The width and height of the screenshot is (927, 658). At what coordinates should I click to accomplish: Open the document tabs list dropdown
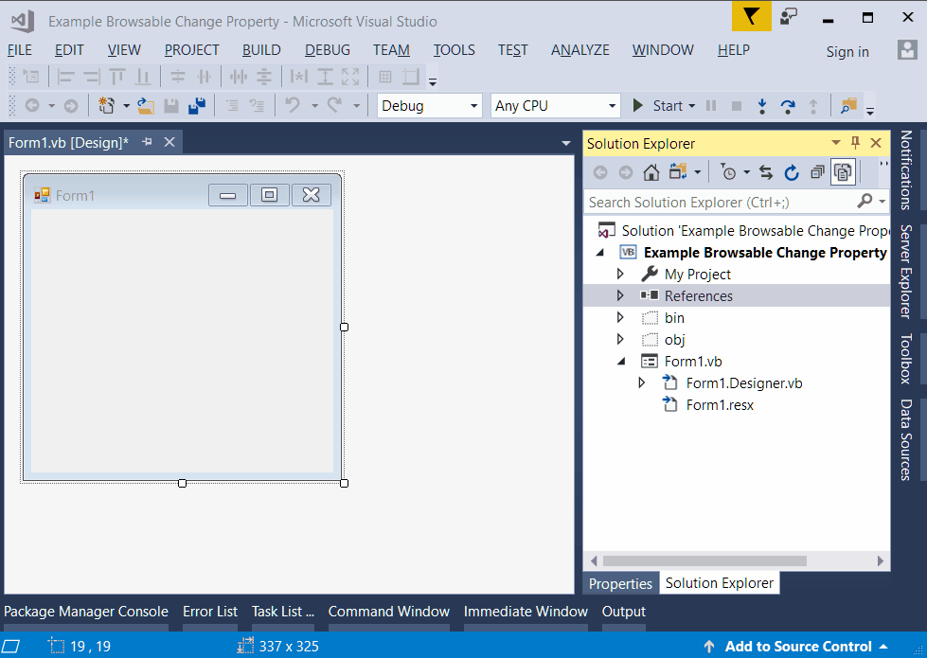coord(566,143)
